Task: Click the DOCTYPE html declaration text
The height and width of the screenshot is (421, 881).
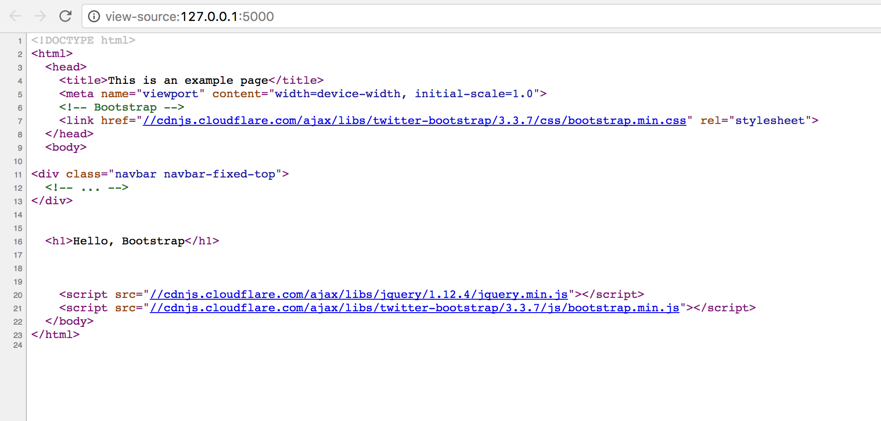Action: (83, 40)
